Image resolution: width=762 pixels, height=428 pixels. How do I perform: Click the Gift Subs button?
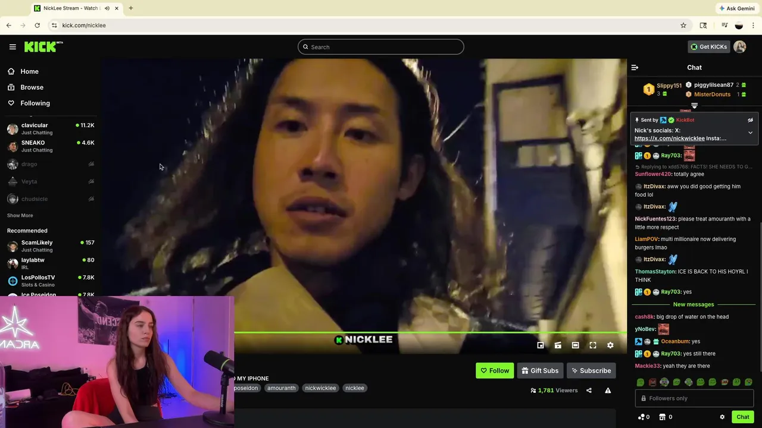540,371
